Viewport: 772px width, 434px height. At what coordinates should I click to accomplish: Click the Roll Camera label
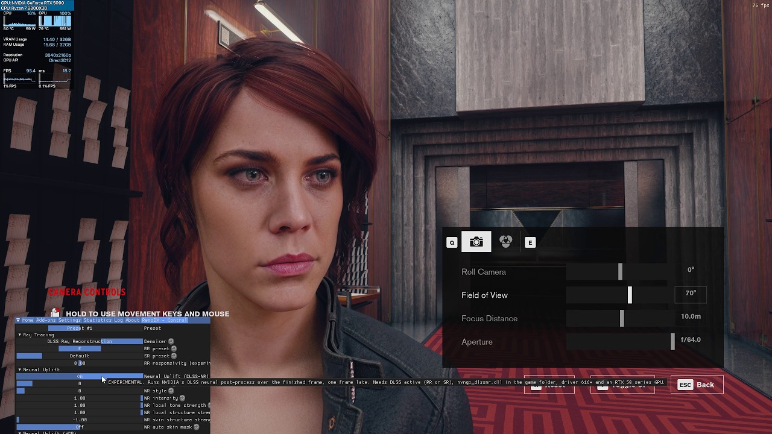[x=484, y=272]
